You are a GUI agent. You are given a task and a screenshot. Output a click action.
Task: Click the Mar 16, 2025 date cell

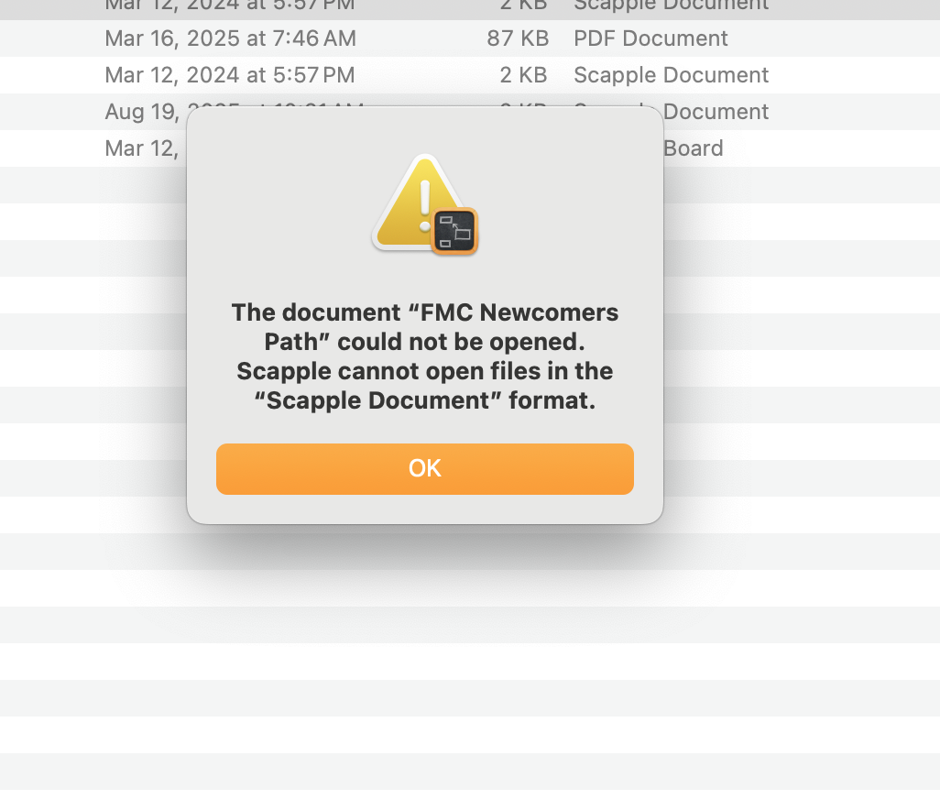click(230, 38)
